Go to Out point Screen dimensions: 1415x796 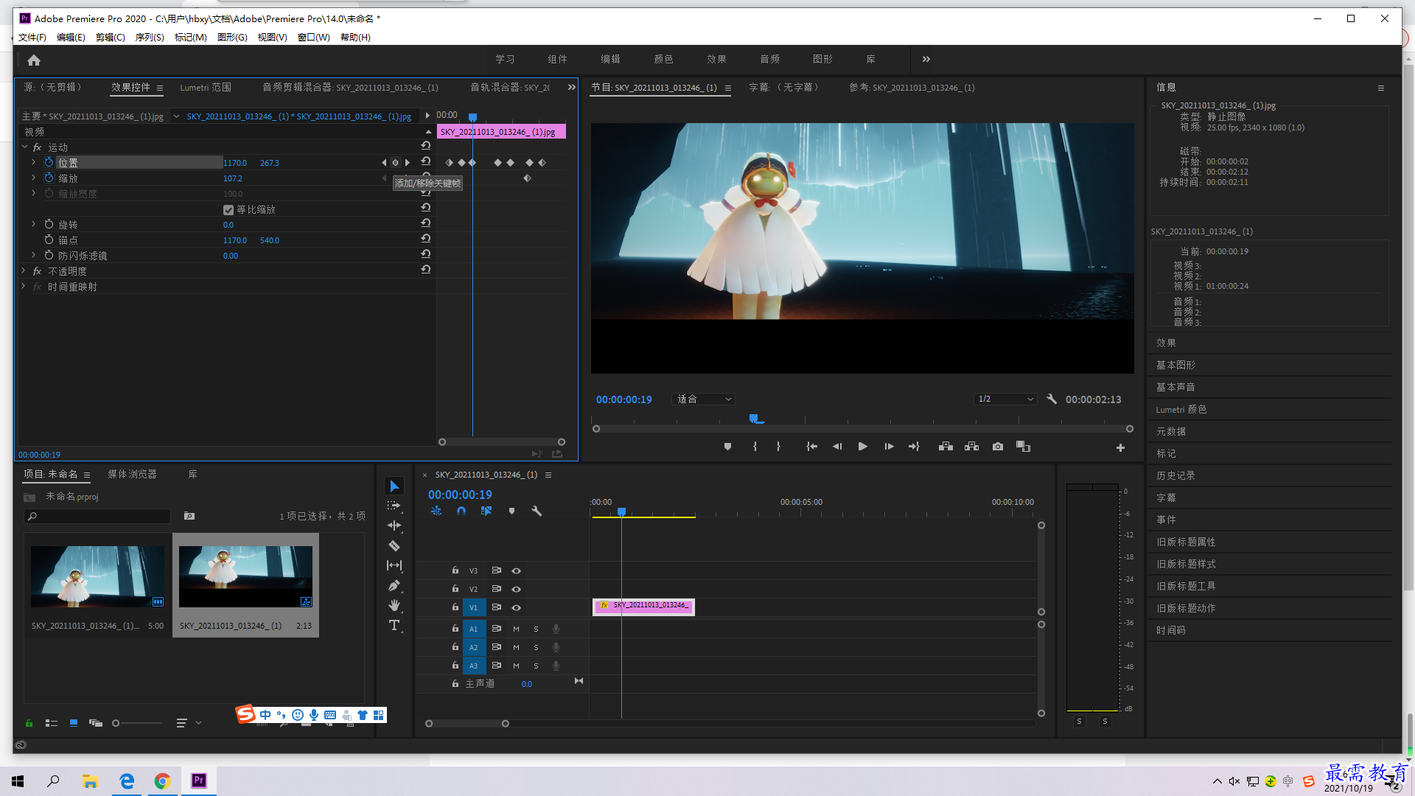914,447
